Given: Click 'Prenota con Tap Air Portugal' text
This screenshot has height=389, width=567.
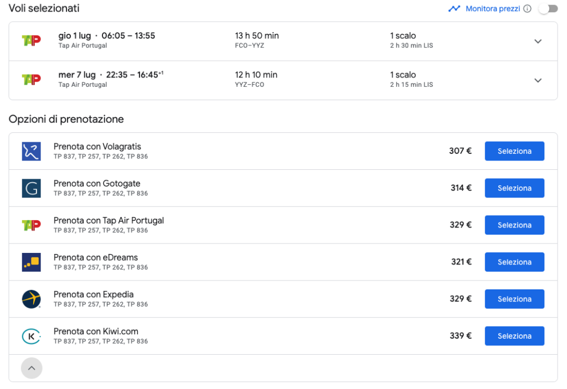Looking at the screenshot, I should pos(109,221).
